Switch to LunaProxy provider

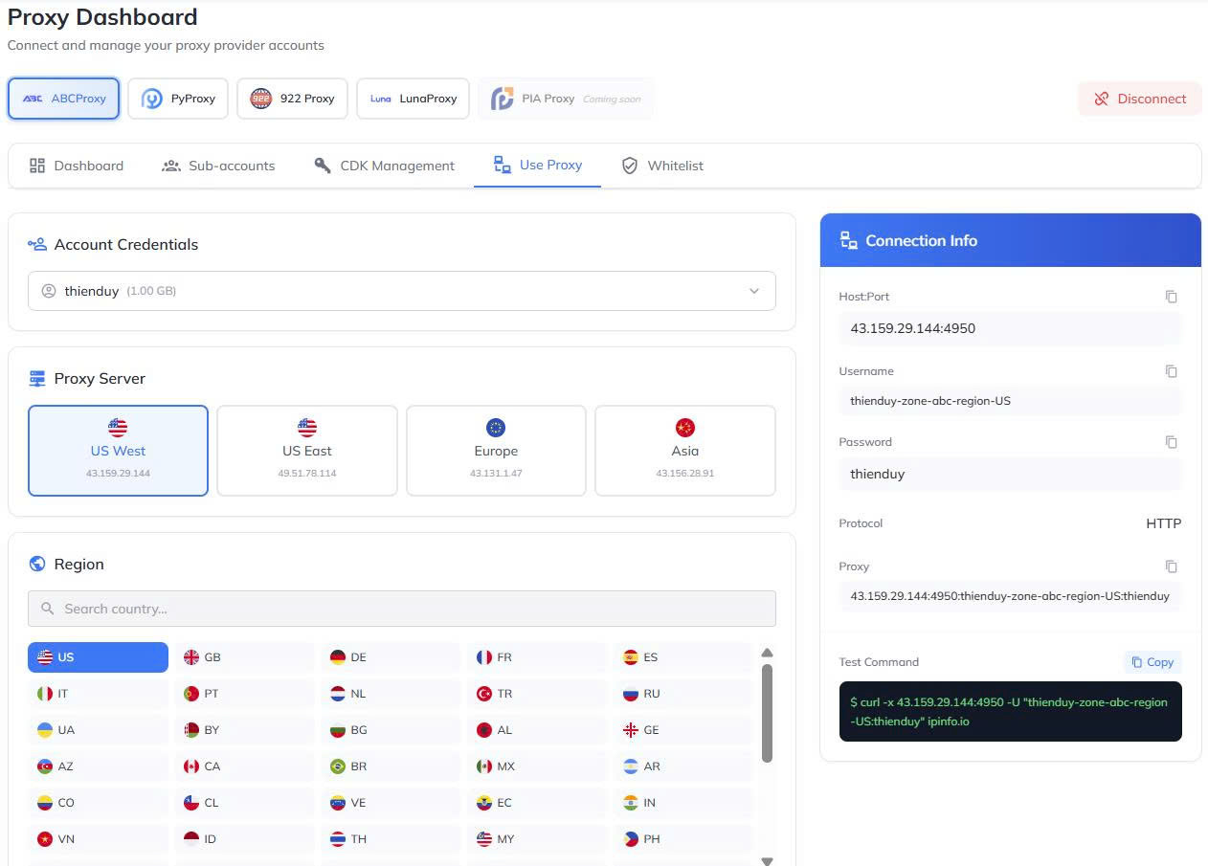pyautogui.click(x=413, y=99)
